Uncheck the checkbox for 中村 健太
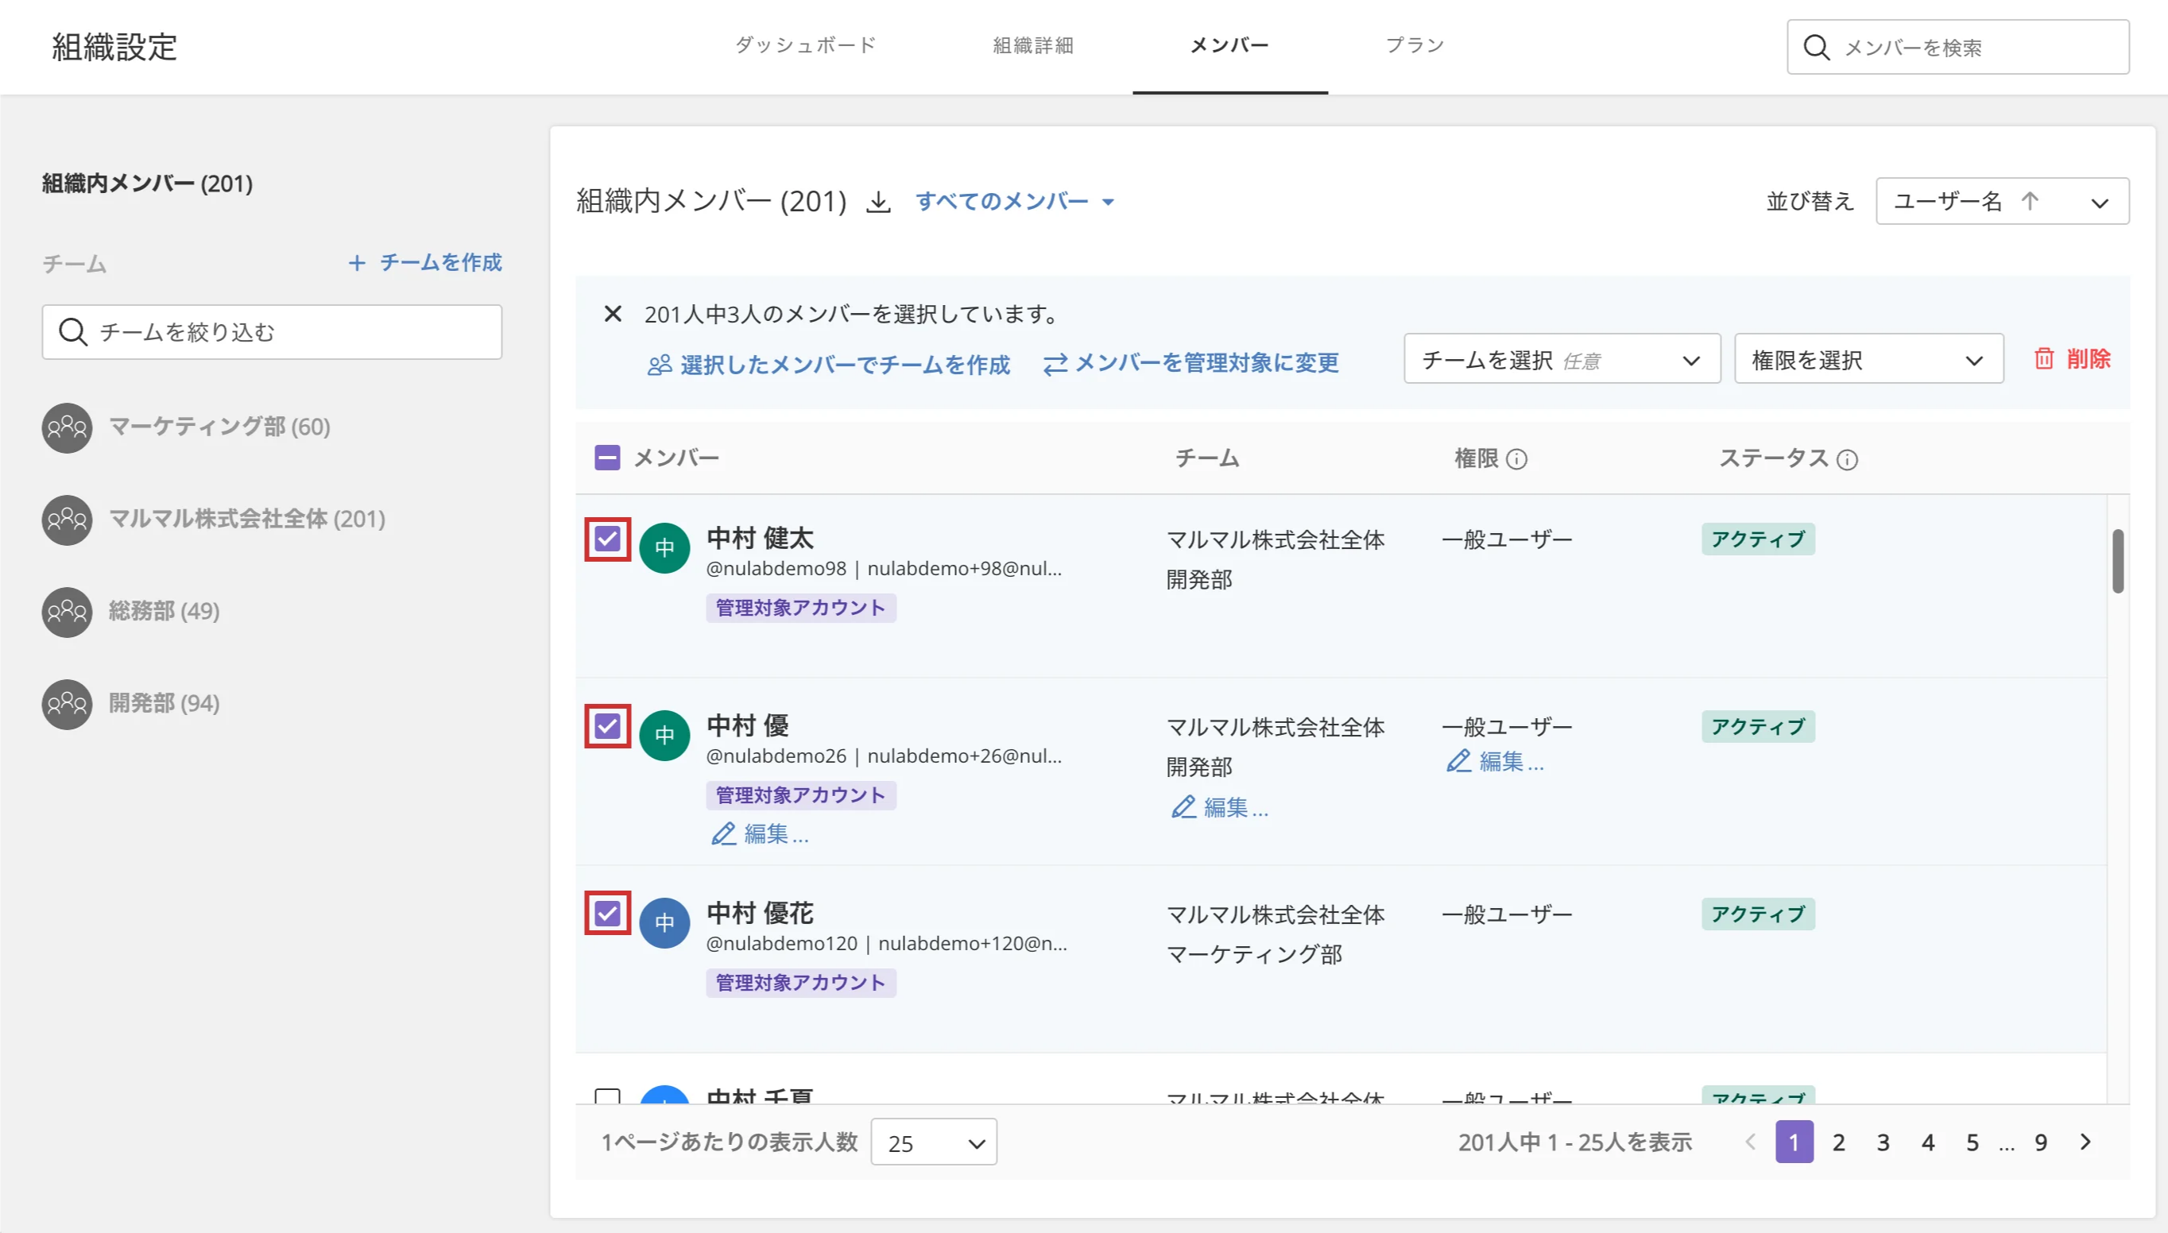Screen dimensions: 2168x1233 [608, 539]
